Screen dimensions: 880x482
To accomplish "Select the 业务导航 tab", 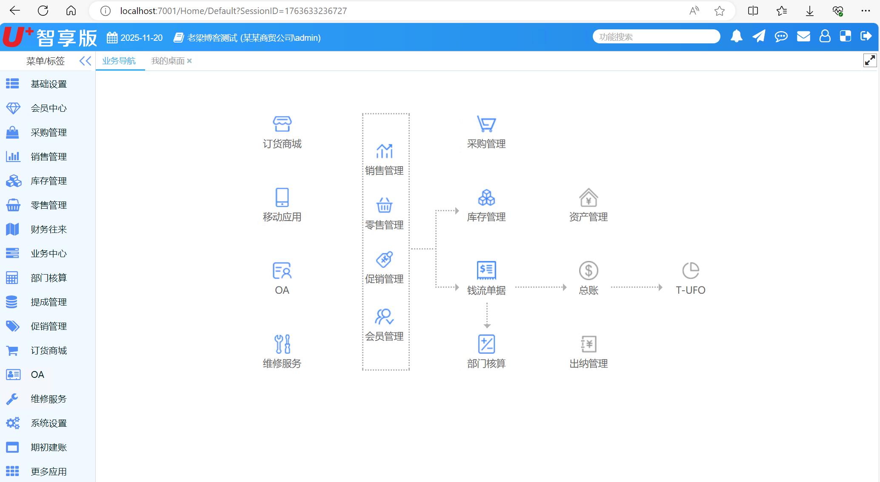I will click(x=119, y=61).
